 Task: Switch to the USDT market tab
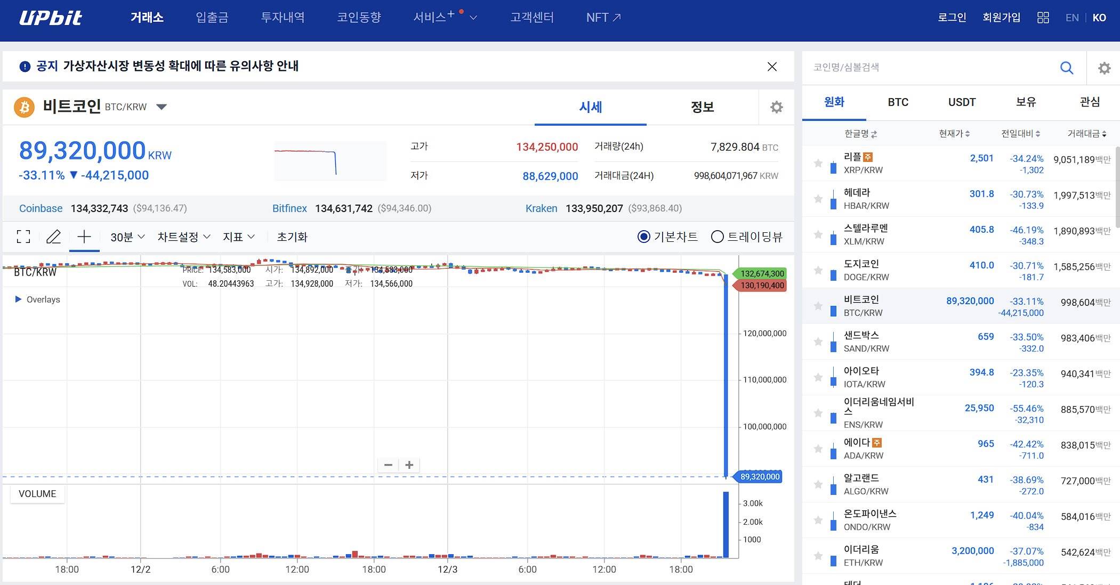tap(962, 102)
